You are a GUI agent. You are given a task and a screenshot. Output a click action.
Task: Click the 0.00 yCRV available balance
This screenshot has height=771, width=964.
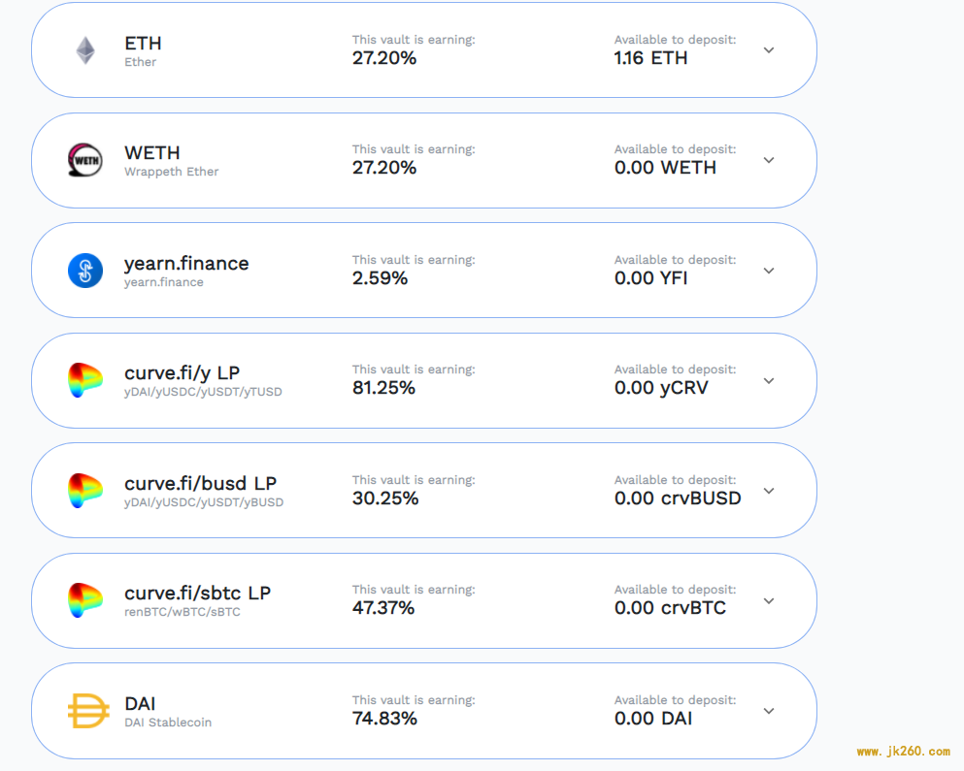661,388
